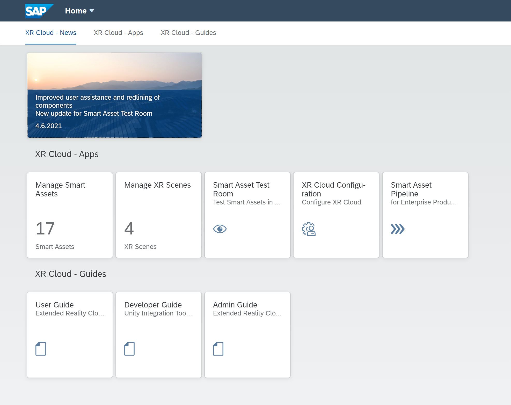Open the Home dropdown arrow
The height and width of the screenshot is (405, 511).
tap(92, 11)
